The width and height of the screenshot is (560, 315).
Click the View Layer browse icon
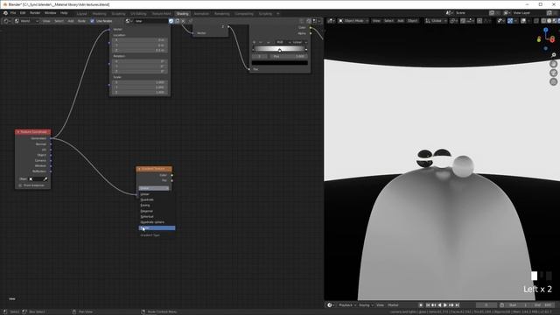click(x=507, y=13)
